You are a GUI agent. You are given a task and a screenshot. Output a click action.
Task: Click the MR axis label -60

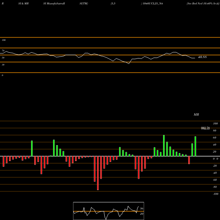[x=215, y=180]
